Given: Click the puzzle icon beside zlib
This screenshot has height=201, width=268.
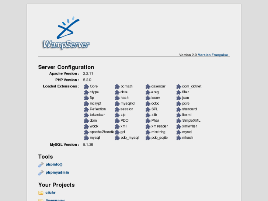Looking at the screenshot, I should coord(148,115).
